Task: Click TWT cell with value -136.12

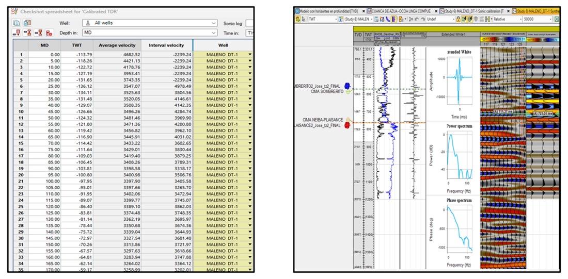Action: [x=77, y=87]
